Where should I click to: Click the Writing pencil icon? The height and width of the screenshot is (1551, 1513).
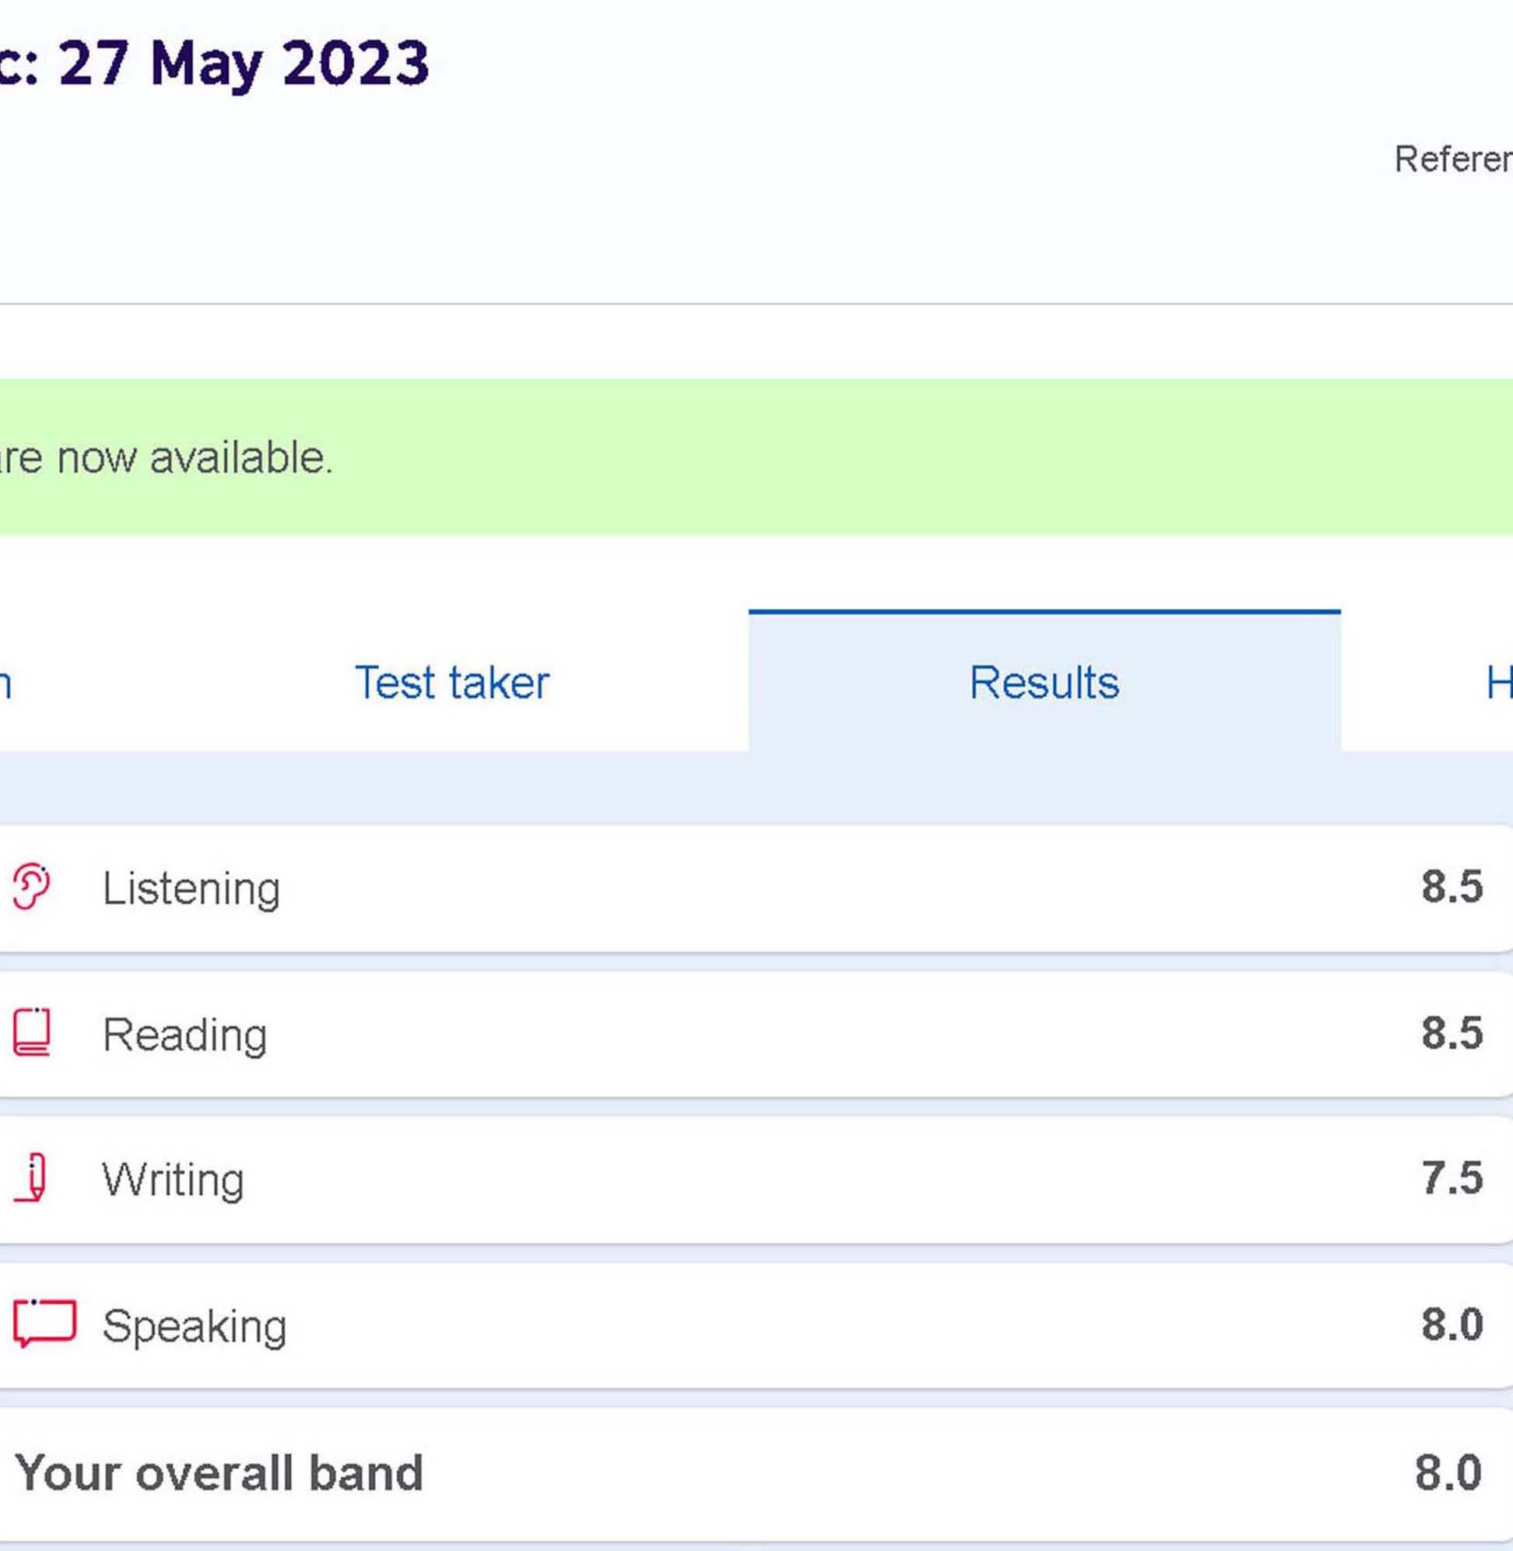(x=32, y=1178)
